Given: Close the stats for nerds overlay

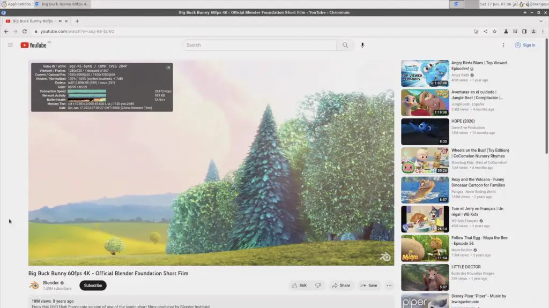Looking at the screenshot, I should [x=168, y=67].
